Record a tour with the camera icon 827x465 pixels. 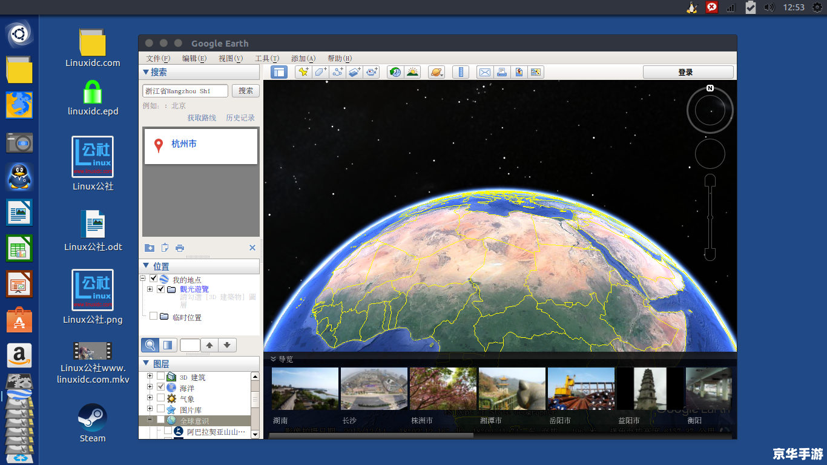371,72
